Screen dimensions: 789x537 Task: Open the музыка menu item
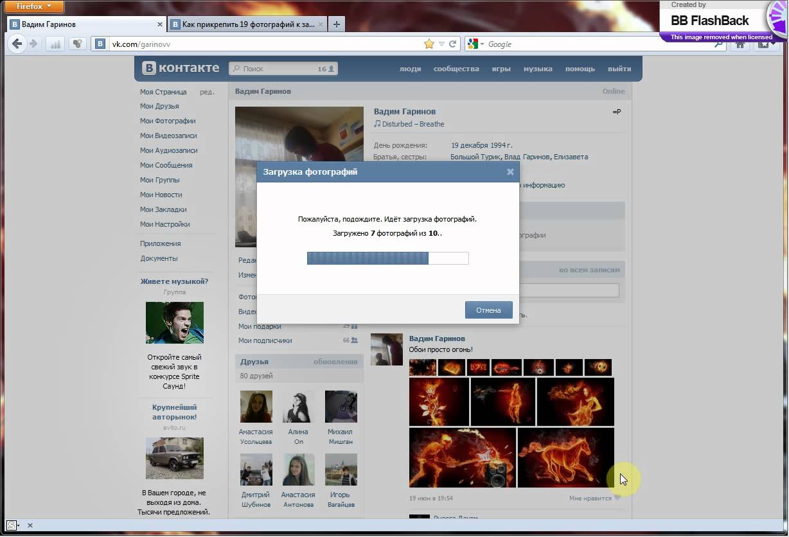[538, 69]
